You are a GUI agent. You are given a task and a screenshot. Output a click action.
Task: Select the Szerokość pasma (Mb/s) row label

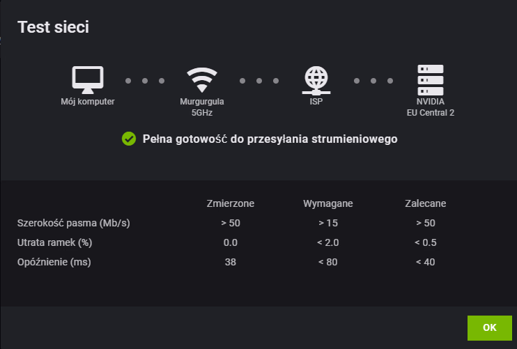pyautogui.click(x=74, y=223)
